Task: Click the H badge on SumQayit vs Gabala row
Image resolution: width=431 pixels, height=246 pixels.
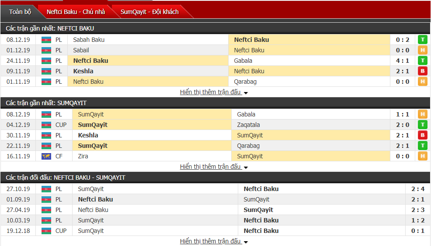Action: (423, 114)
